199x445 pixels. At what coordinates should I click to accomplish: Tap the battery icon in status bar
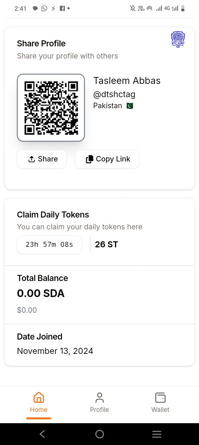click(183, 8)
